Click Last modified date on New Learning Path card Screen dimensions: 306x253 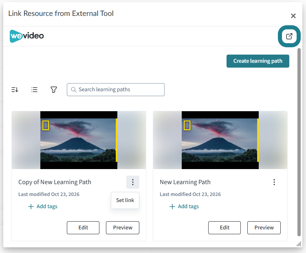pyautogui.click(x=190, y=194)
